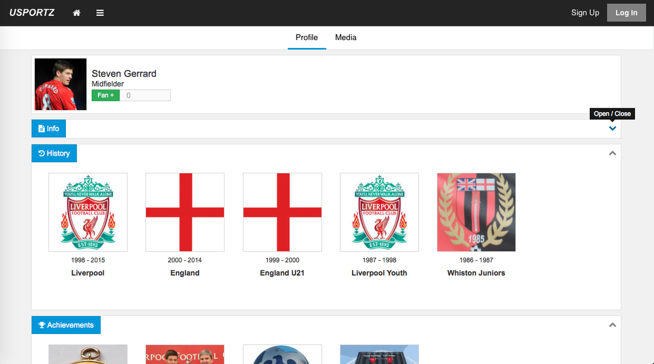Image resolution: width=654 pixels, height=364 pixels.
Task: Click the USPORTZ logo
Action: tap(32, 13)
